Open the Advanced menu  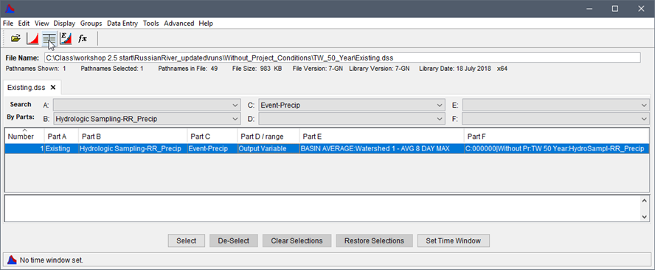pyautogui.click(x=179, y=24)
